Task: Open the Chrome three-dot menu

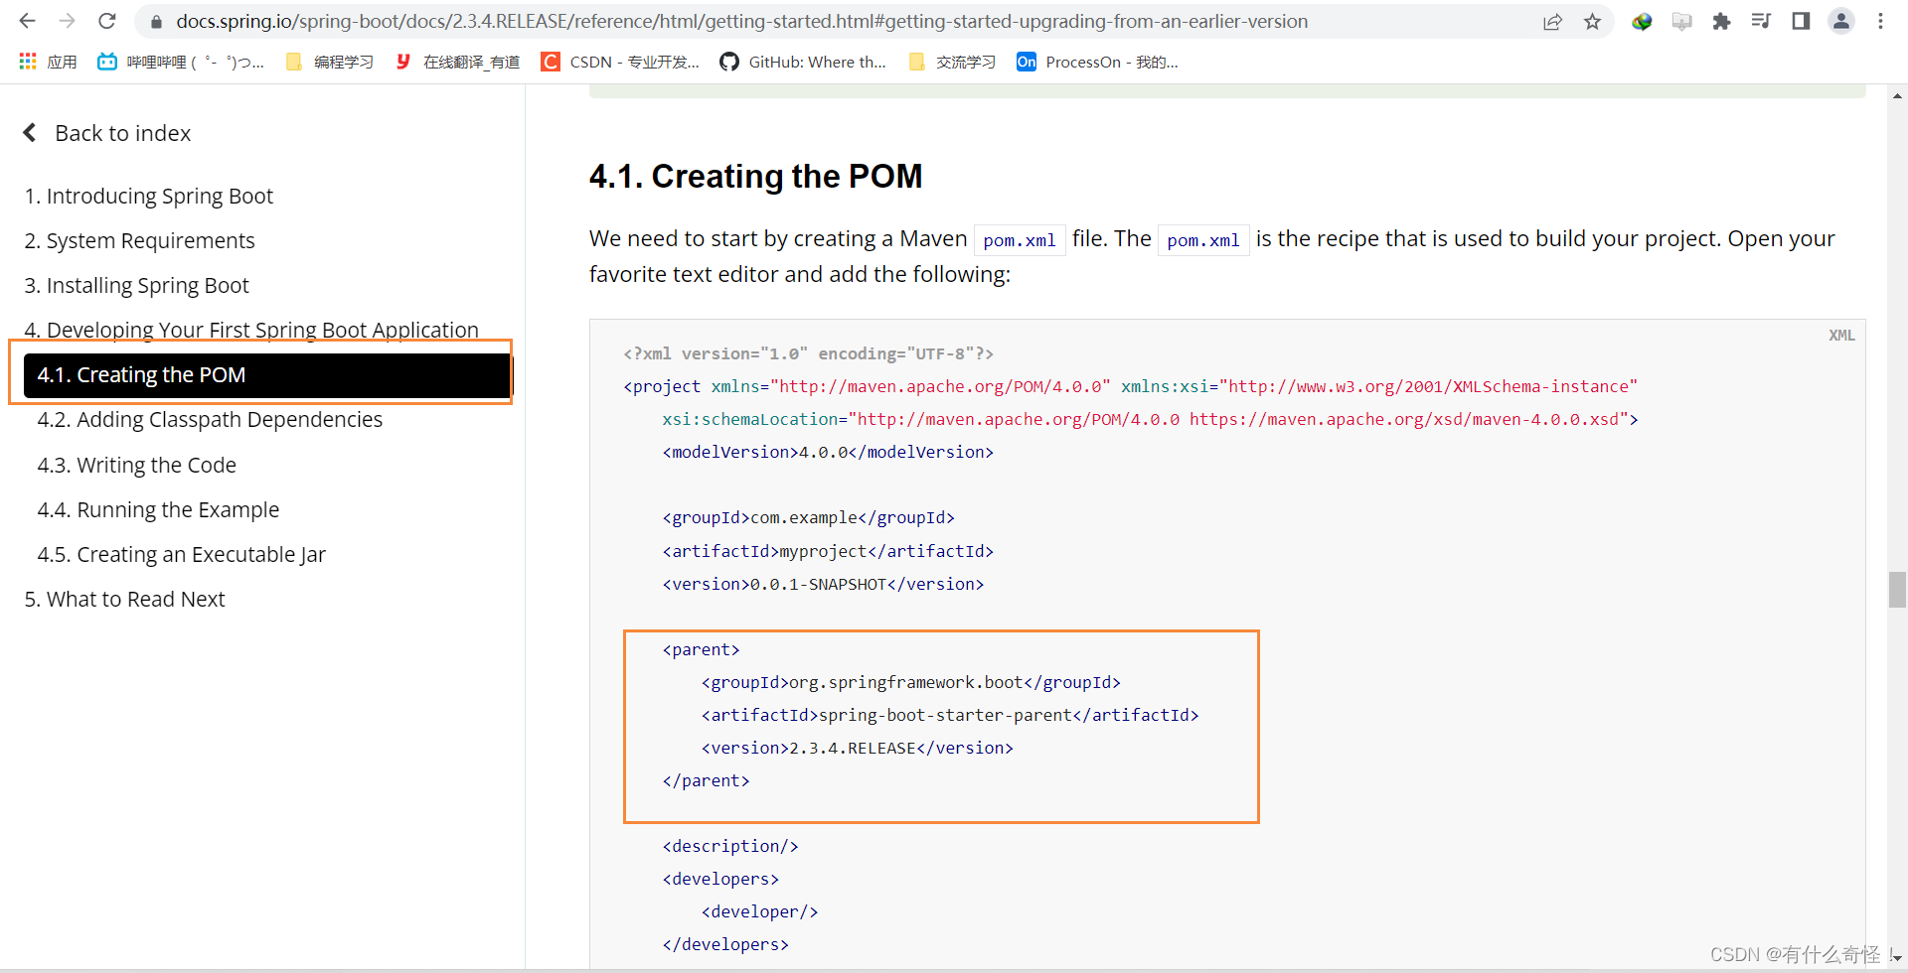Action: pos(1880,21)
